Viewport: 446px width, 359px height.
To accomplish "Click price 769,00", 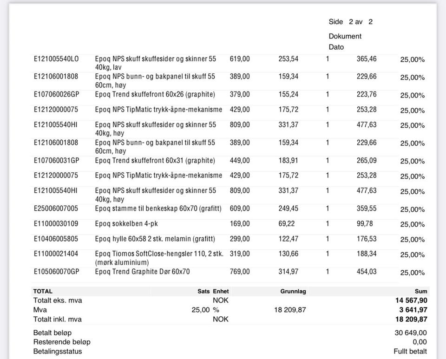I will (240, 271).
